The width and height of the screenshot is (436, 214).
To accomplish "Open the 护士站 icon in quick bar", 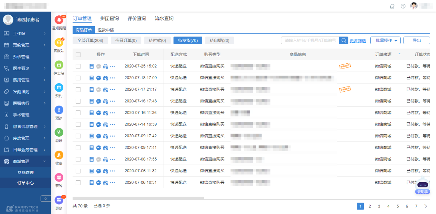I will pyautogui.click(x=59, y=65).
